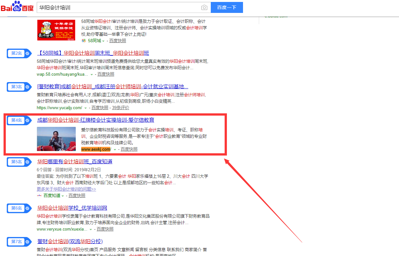Viewport: 399px width, 256px height.
Task: Open camera image search icon
Action: [204, 7]
